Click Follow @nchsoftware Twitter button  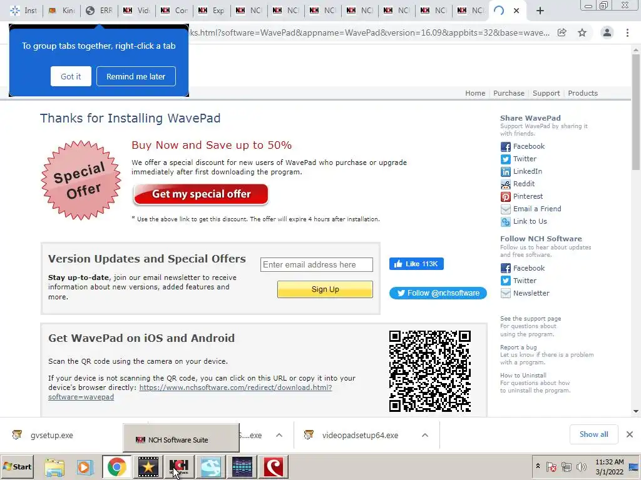point(438,293)
